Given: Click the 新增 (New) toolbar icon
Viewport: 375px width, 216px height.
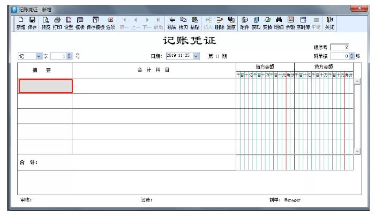Looking at the screenshot, I should coord(21,23).
